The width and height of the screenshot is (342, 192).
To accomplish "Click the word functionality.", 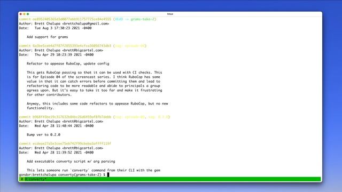I will (41, 108).
